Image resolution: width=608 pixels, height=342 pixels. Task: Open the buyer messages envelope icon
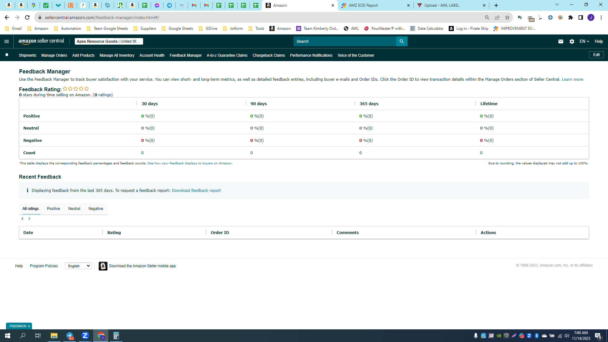(x=561, y=41)
